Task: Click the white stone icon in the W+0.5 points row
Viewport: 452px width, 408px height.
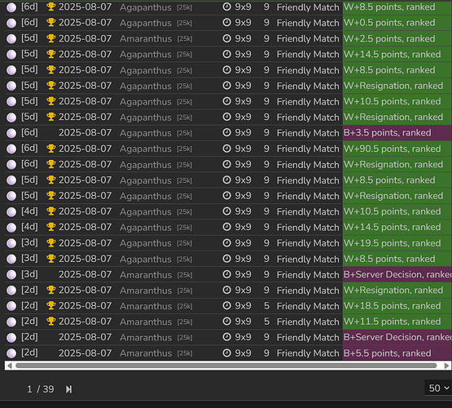Action: pos(11,23)
